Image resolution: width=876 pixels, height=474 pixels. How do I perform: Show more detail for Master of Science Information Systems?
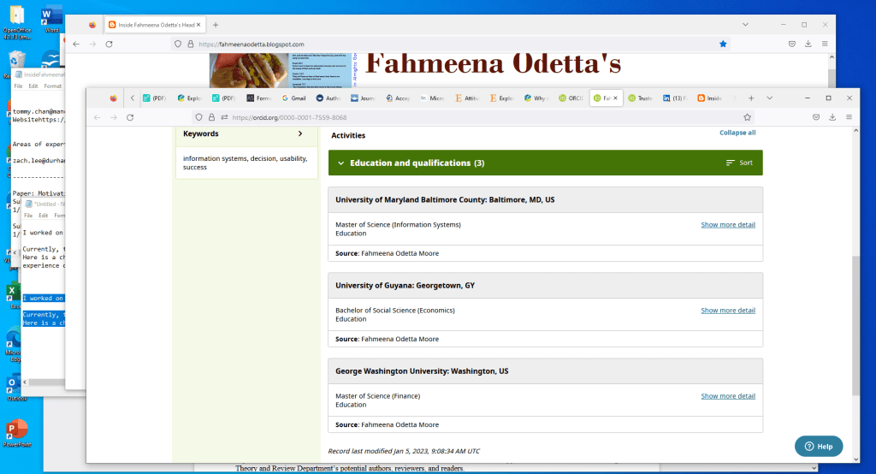[x=728, y=225]
